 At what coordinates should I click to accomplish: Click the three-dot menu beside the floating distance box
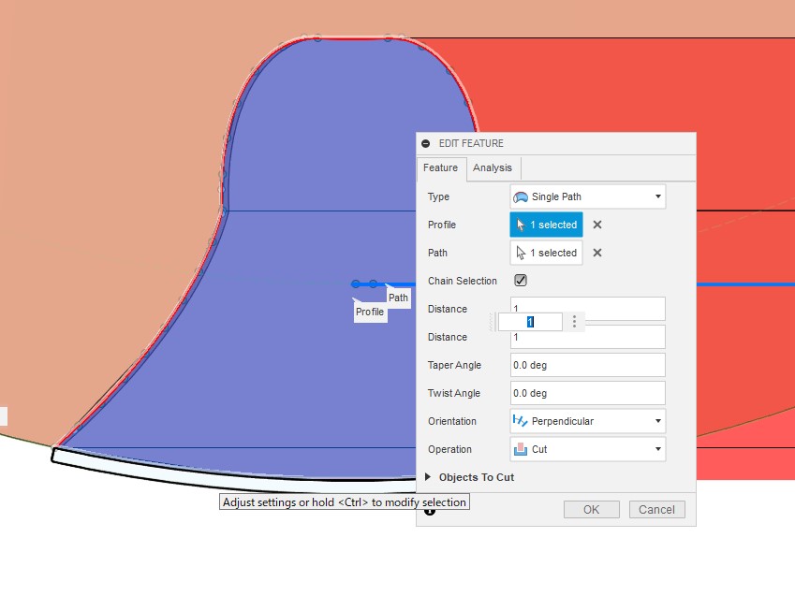point(575,322)
